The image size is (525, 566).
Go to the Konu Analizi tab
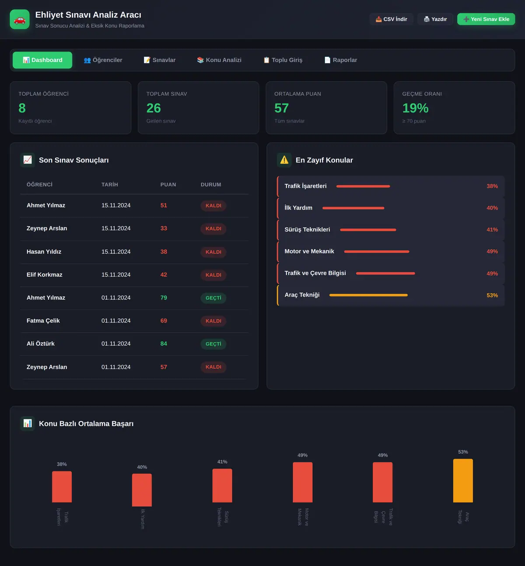[x=219, y=60]
